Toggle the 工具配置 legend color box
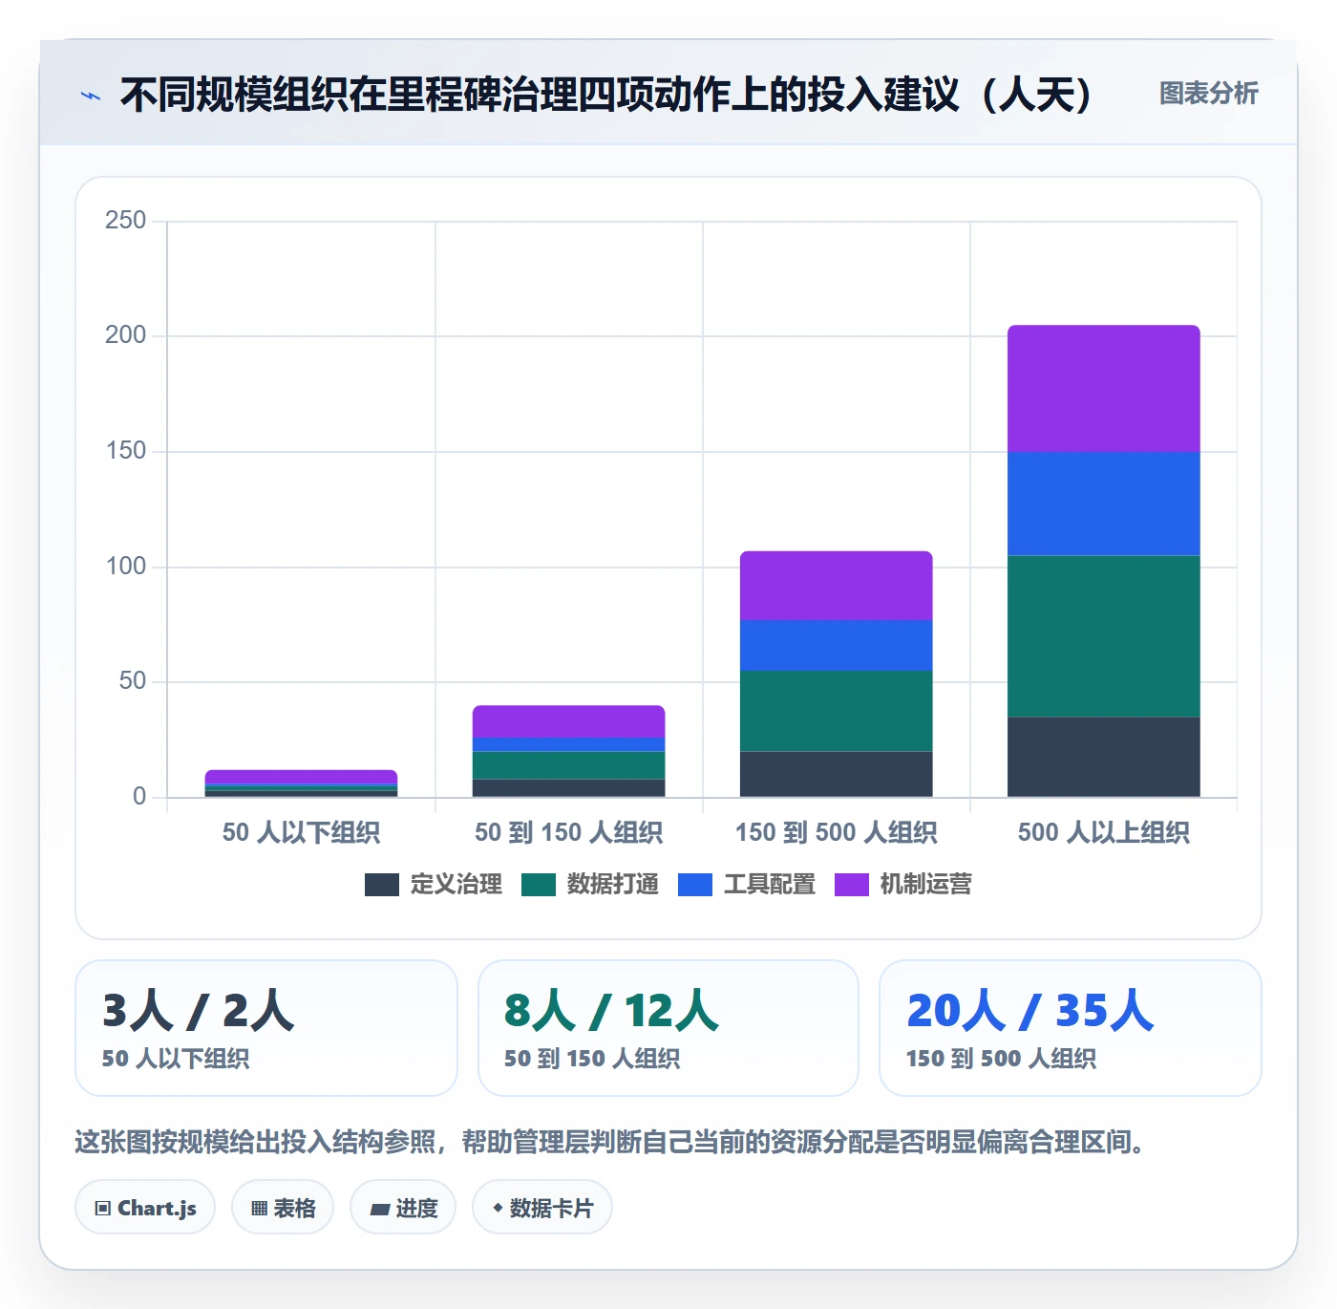This screenshot has height=1309, width=1337. pyautogui.click(x=695, y=885)
